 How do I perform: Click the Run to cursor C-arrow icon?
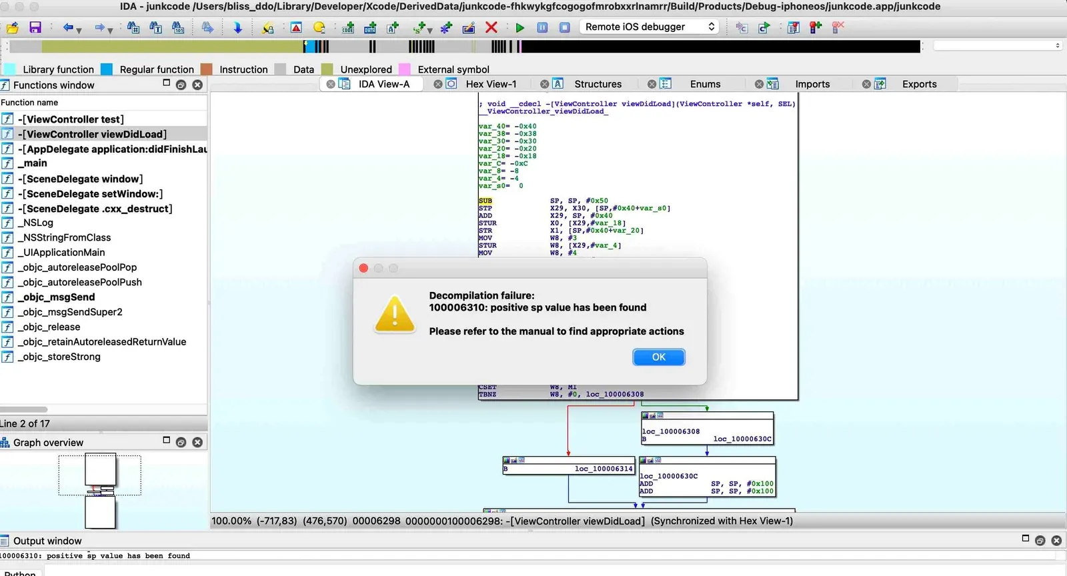[x=764, y=27]
